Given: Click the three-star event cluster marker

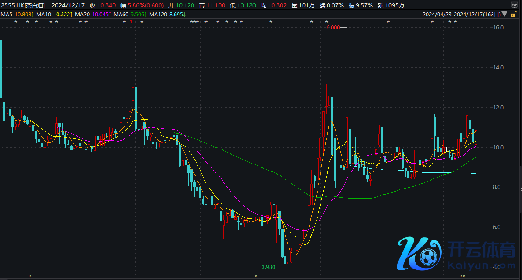Looking at the screenshot, I should [194, 22].
